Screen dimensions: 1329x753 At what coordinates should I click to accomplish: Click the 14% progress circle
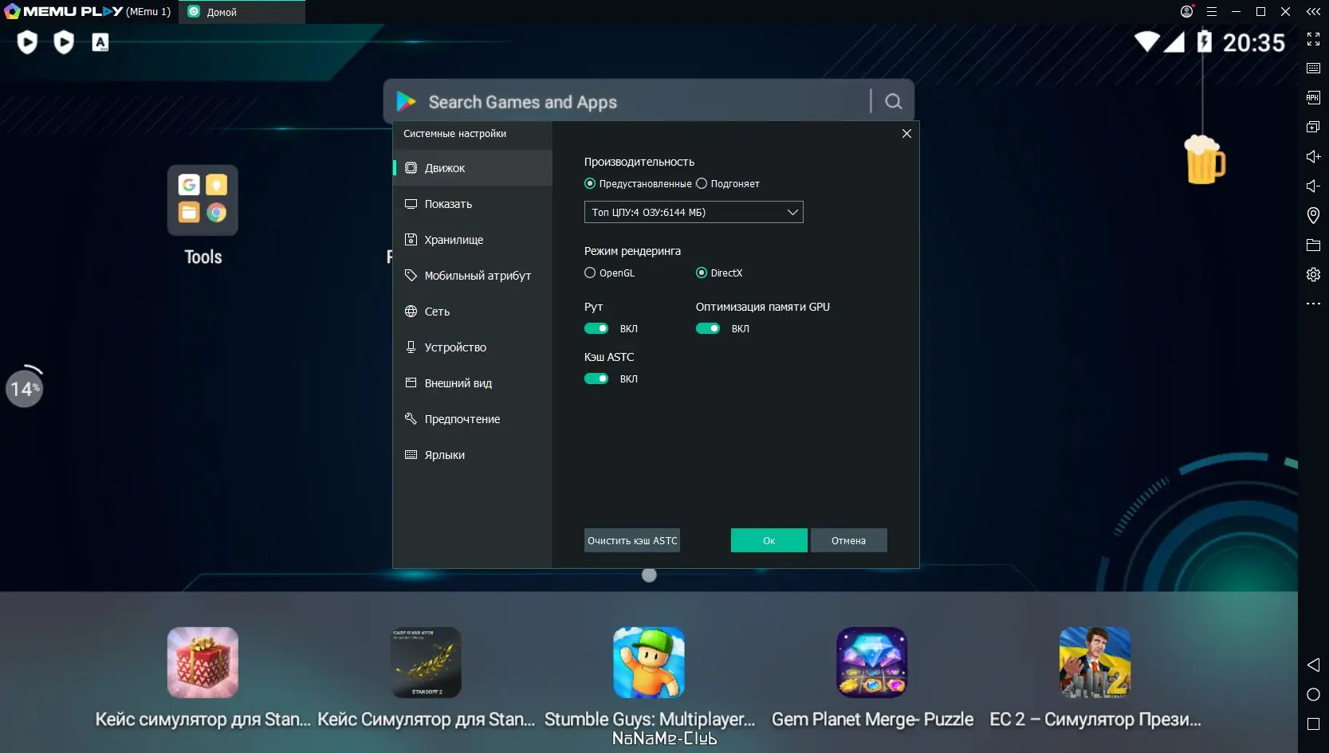click(x=25, y=388)
